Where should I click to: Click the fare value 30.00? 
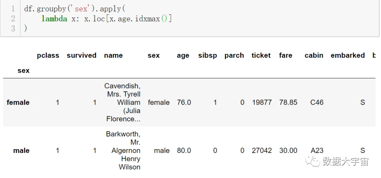288,151
